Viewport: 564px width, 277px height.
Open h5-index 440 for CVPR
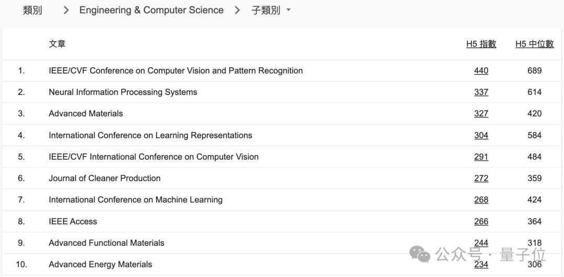coord(481,71)
